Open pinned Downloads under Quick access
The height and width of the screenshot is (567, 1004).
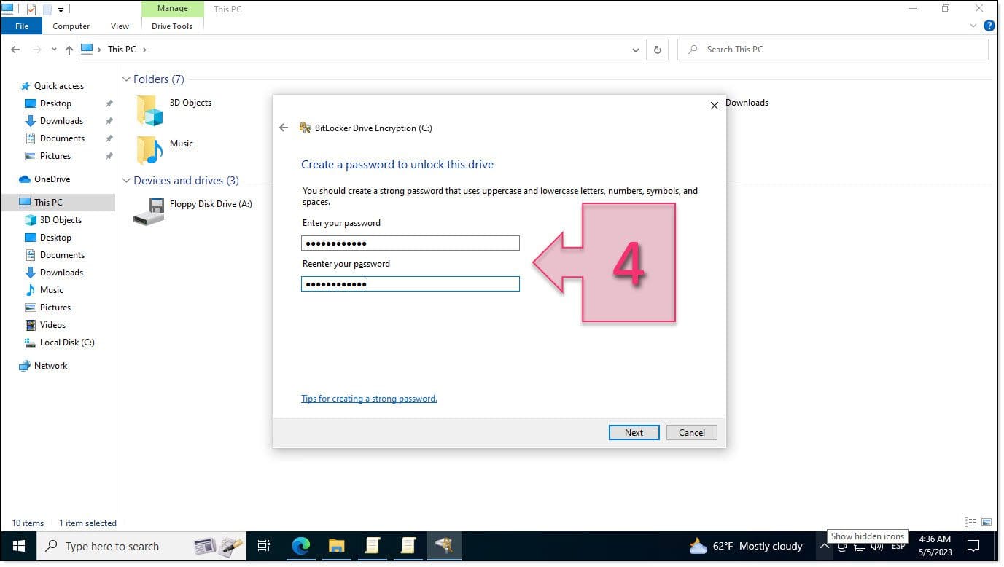pyautogui.click(x=61, y=121)
